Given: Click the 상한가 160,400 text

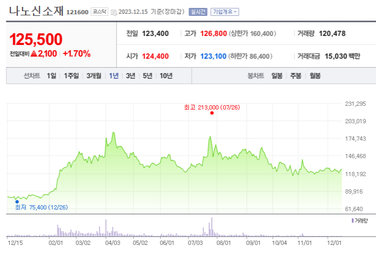Looking at the screenshot, I should tap(252, 33).
